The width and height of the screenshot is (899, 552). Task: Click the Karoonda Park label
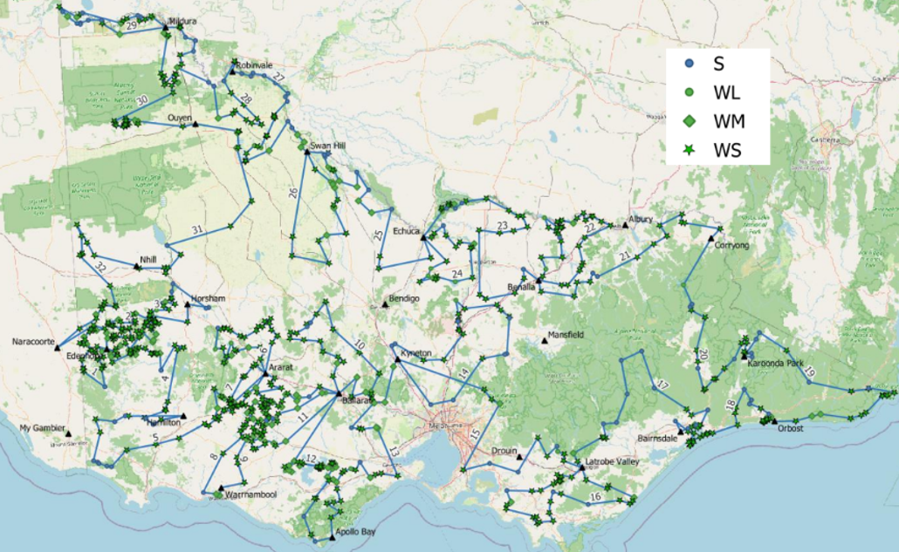tap(776, 363)
